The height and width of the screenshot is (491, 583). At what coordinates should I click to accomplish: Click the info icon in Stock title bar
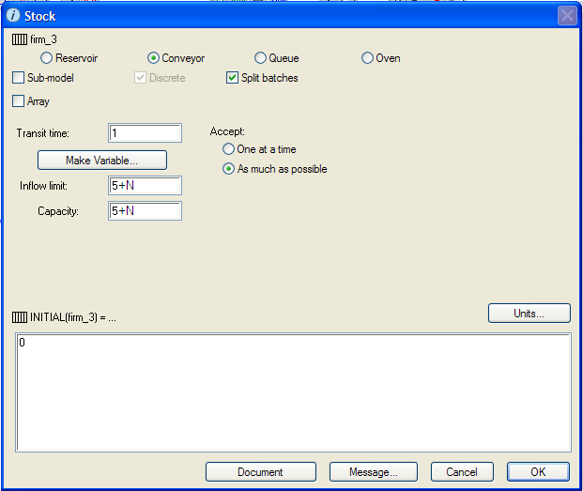pyautogui.click(x=13, y=16)
